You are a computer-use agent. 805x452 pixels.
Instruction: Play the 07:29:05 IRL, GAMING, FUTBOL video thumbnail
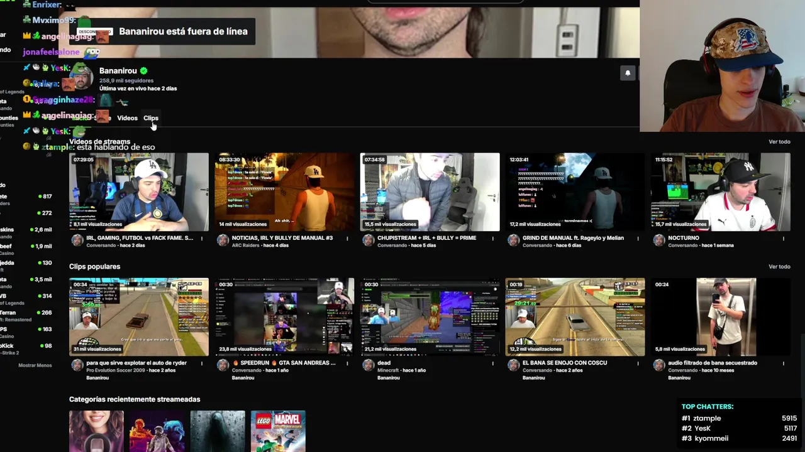pos(139,192)
